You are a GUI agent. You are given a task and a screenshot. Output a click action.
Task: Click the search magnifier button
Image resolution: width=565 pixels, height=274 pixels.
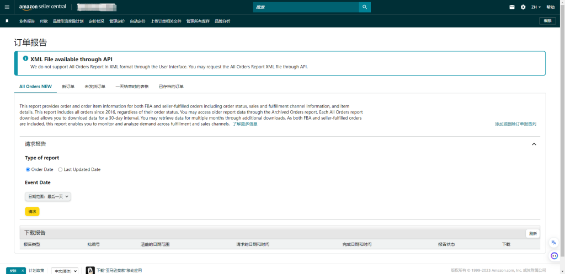pos(365,7)
